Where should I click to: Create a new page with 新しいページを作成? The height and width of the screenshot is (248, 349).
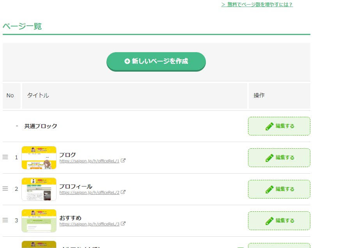tap(156, 62)
